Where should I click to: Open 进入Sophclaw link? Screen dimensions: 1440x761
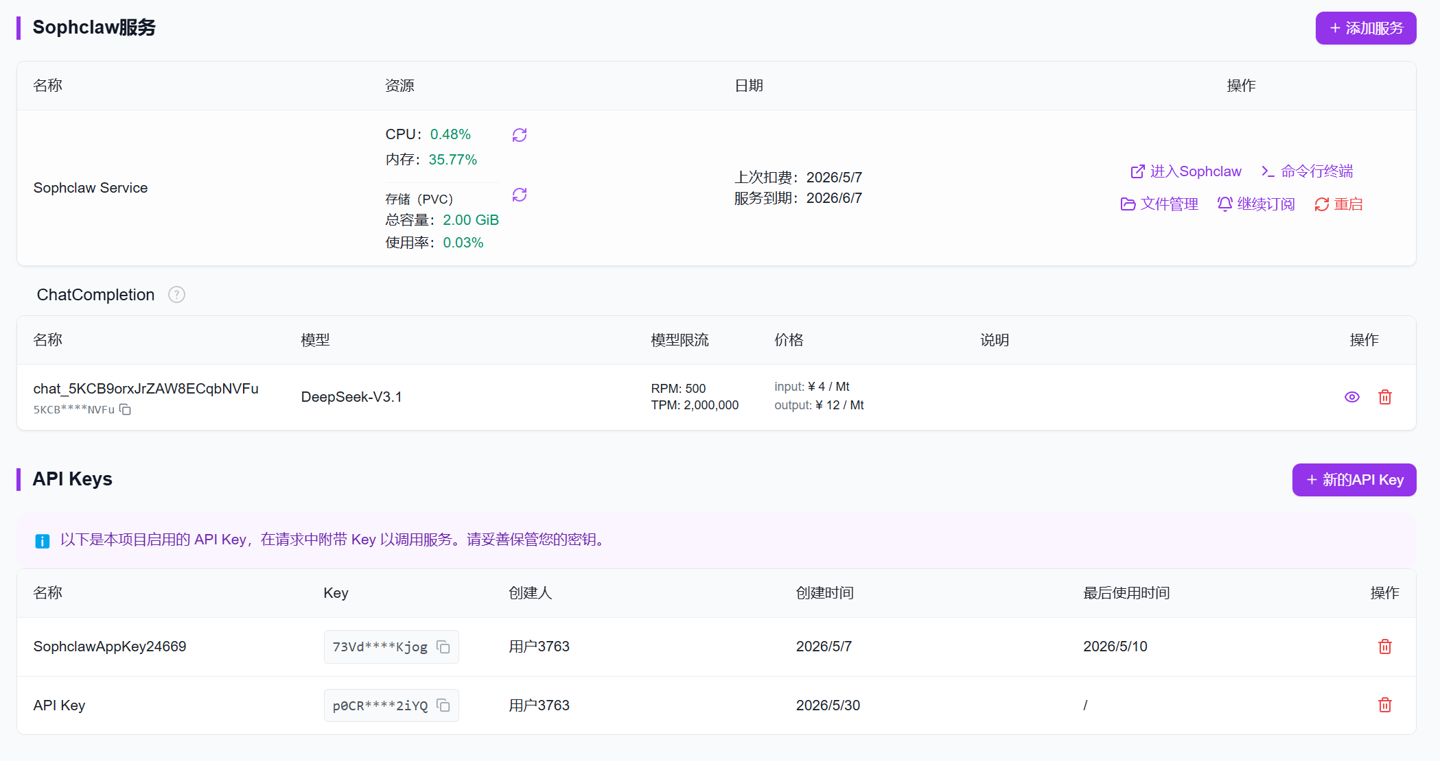(1186, 171)
